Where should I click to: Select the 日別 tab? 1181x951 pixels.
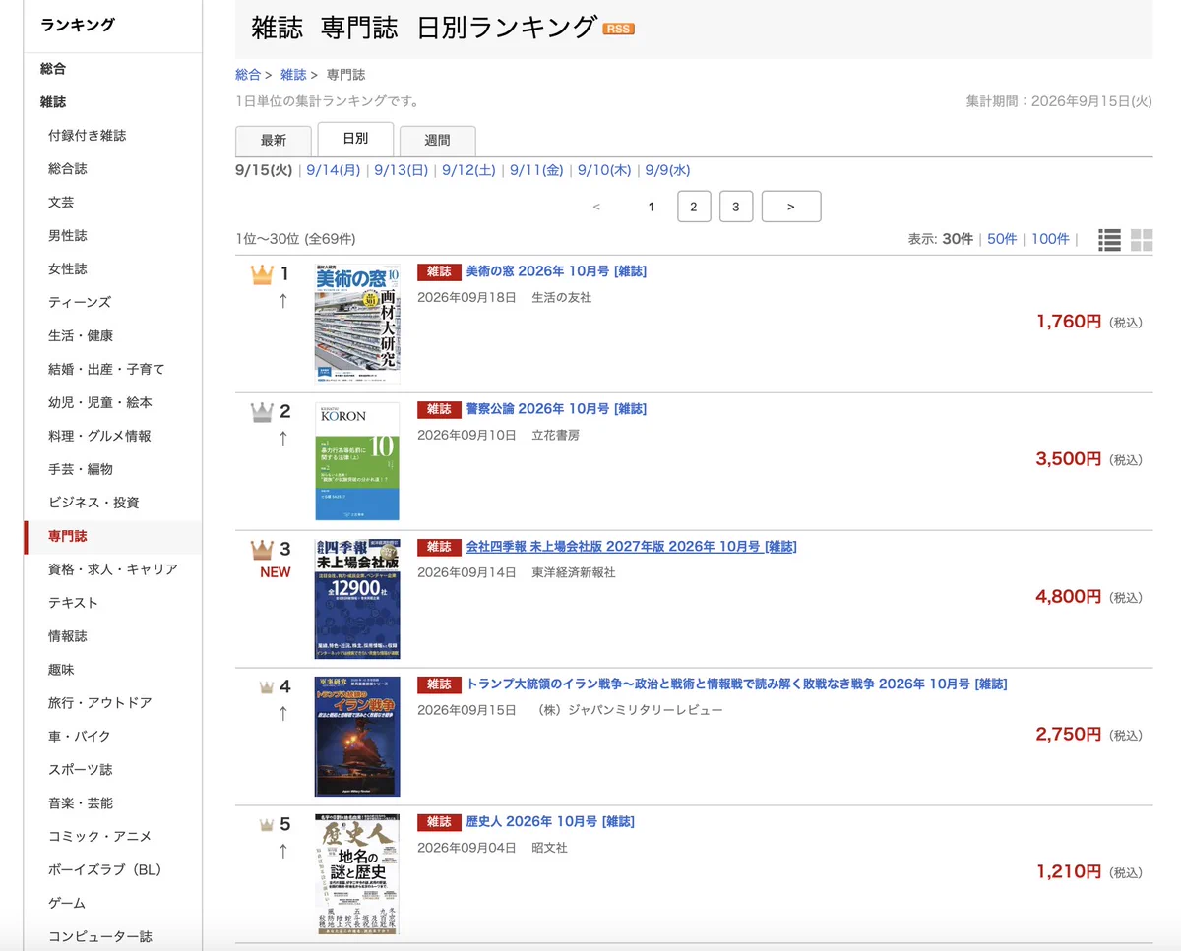coord(355,139)
